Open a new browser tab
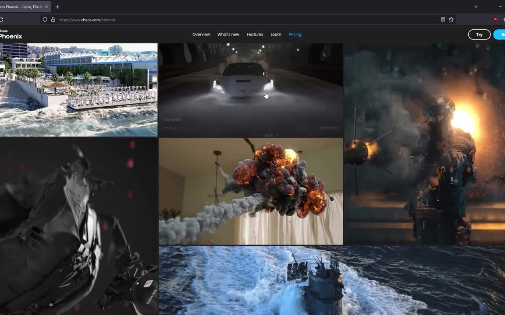Screen dimensions: 505x315 click(57, 7)
